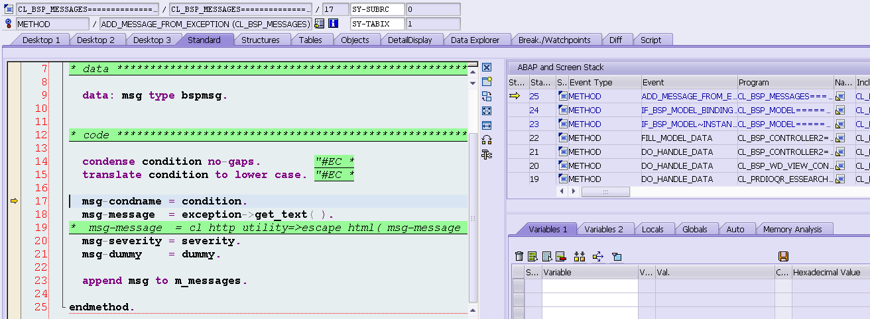Open the Structures tab

tap(261, 40)
